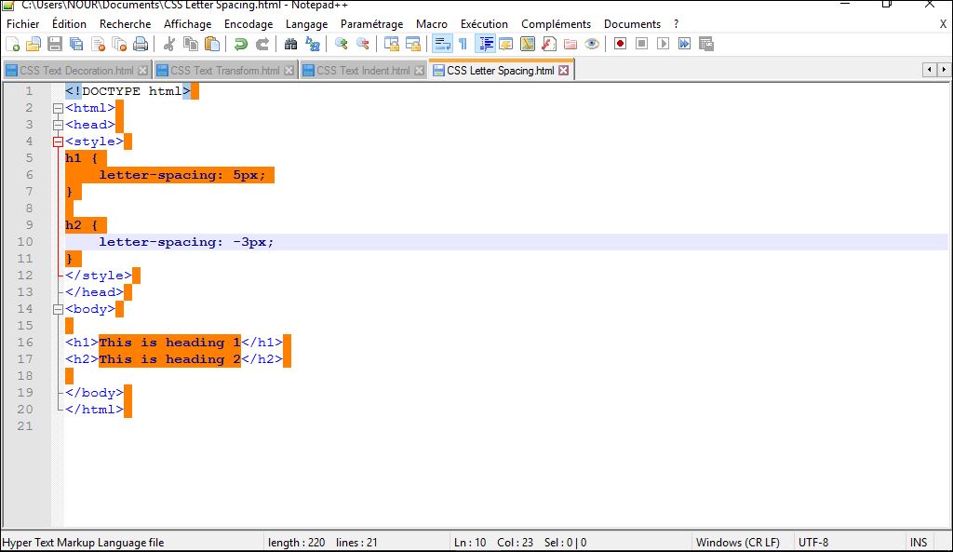
Task: Copy selection using the toolbar Copy icon
Action: pos(191,44)
